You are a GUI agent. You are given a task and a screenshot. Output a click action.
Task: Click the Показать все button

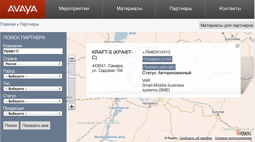pos(35,125)
